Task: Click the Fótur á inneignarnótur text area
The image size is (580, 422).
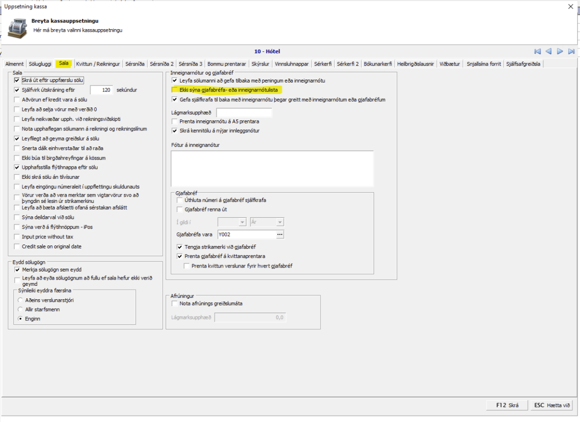Action: [x=272, y=168]
